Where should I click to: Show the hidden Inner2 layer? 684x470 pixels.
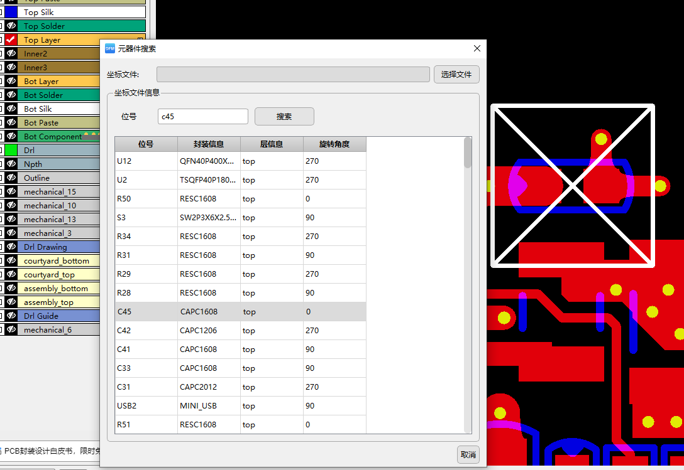pos(11,54)
